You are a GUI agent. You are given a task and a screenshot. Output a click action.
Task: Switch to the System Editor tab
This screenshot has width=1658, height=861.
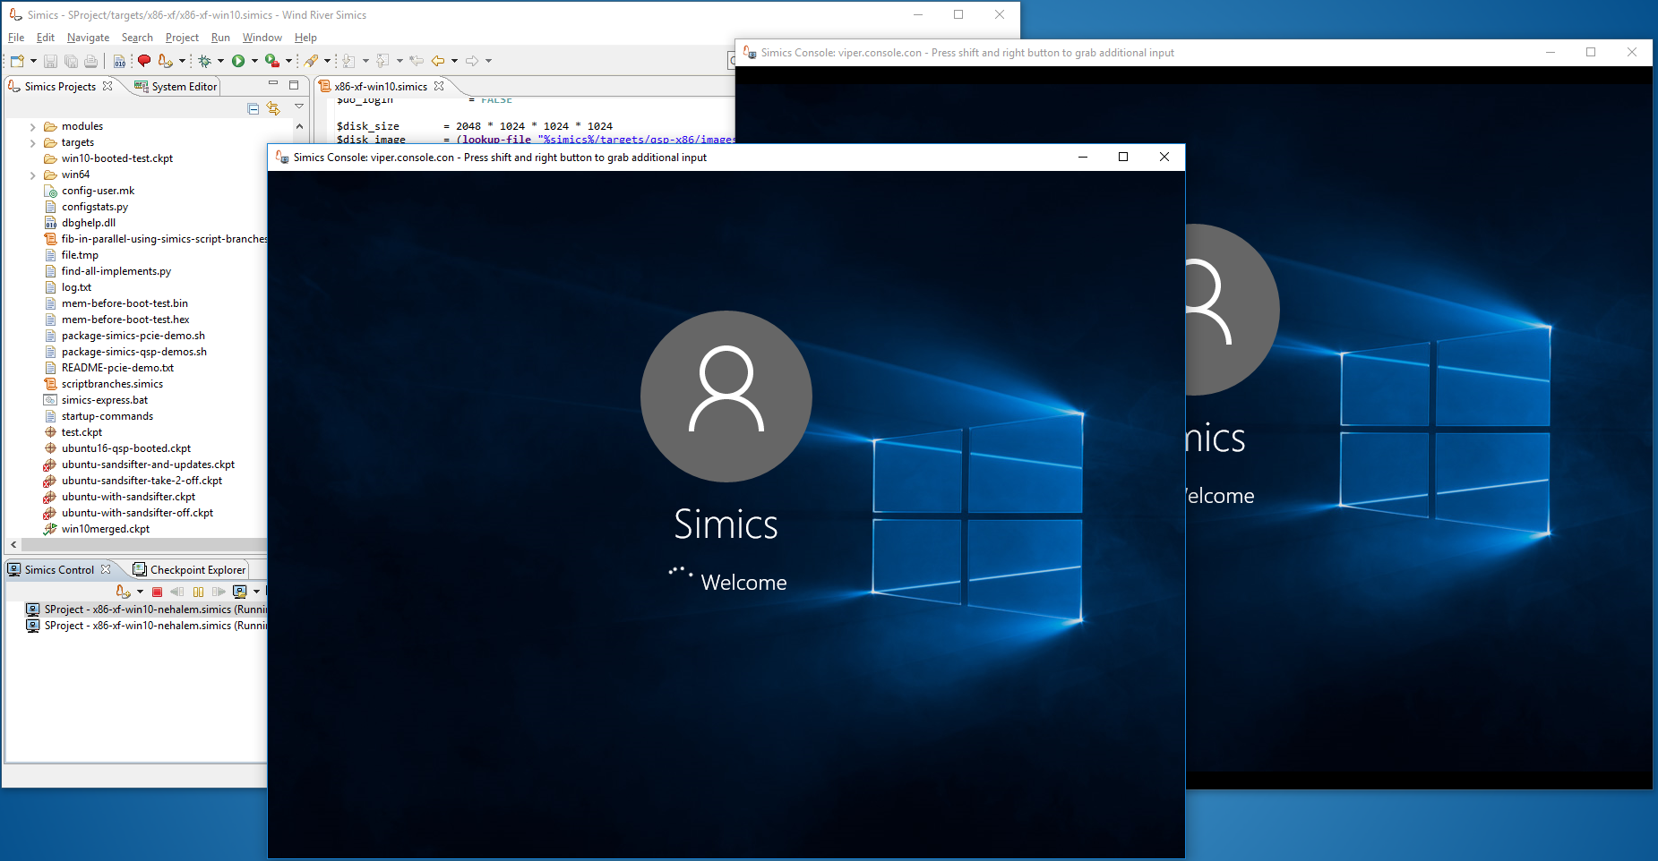point(176,87)
